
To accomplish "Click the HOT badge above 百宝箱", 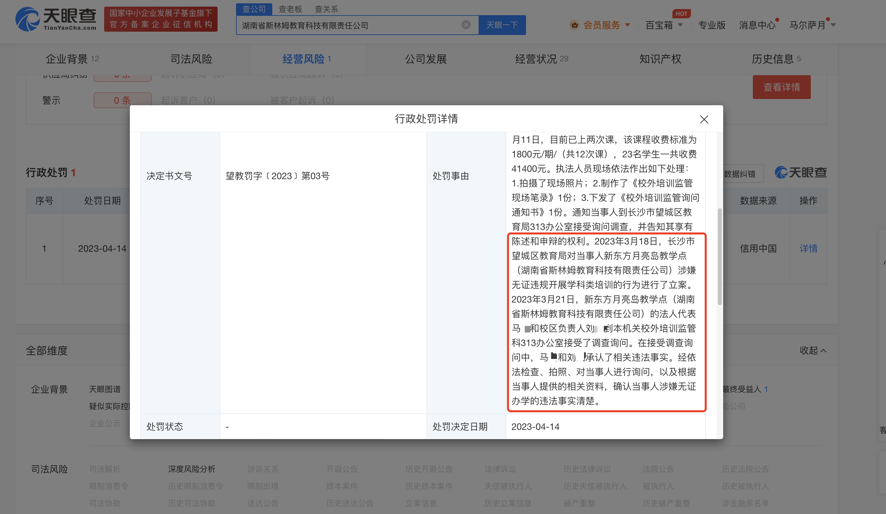I will pos(681,14).
